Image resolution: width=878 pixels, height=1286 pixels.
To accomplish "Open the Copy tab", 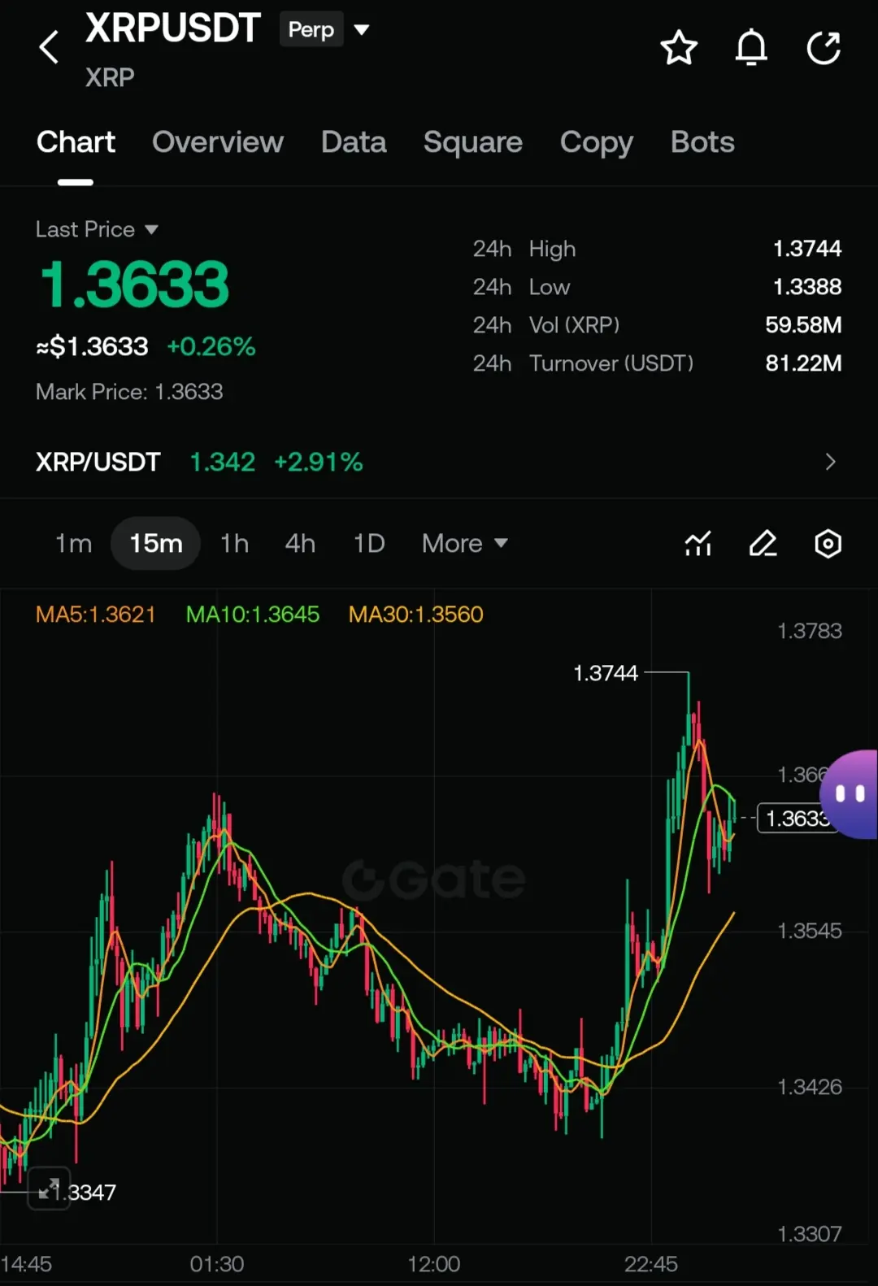I will coord(597,142).
